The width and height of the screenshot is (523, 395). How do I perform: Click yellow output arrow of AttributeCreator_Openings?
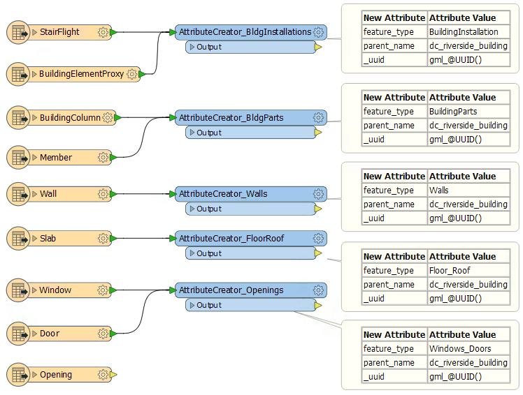[318, 305]
